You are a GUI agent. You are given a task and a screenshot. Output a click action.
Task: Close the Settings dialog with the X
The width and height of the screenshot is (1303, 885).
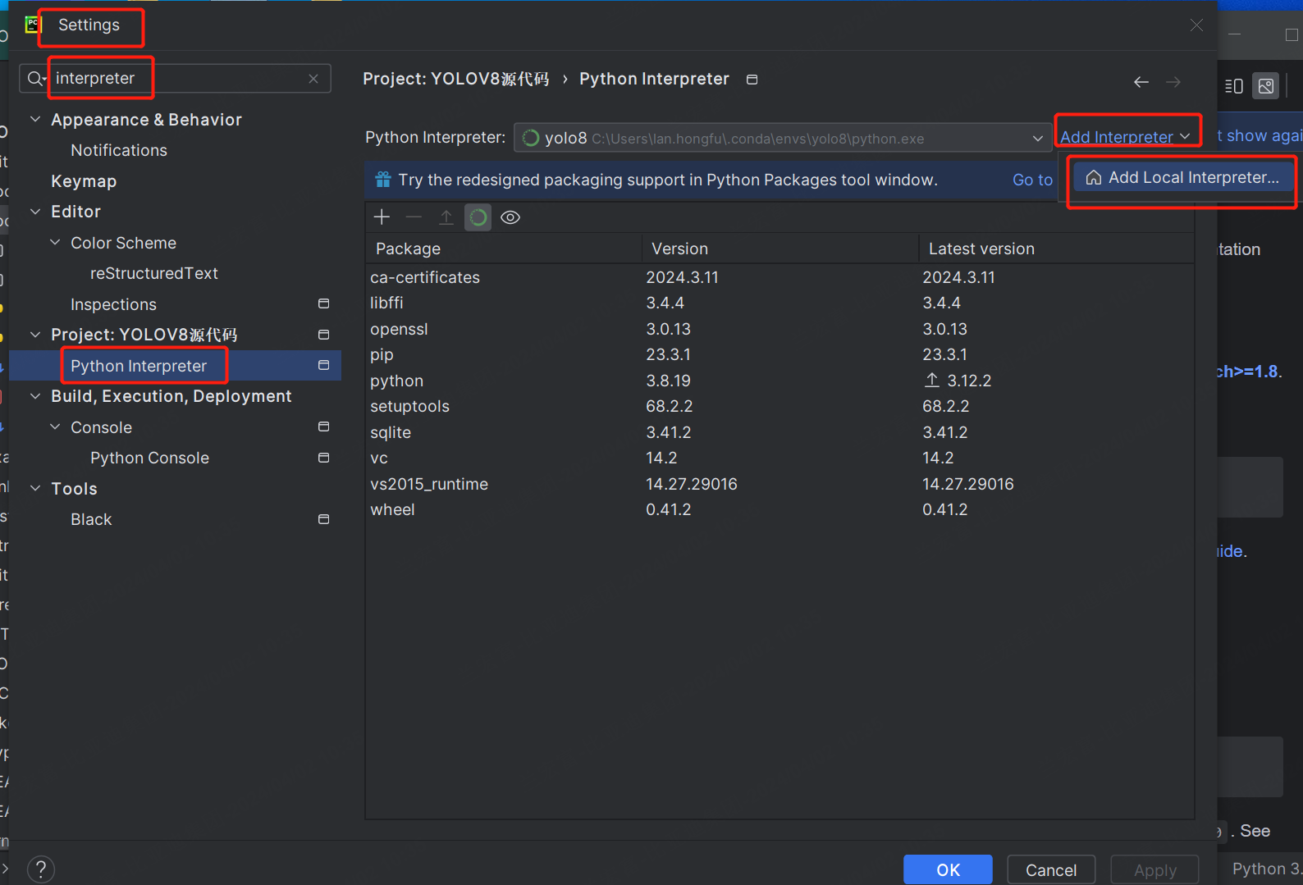pyautogui.click(x=1196, y=25)
